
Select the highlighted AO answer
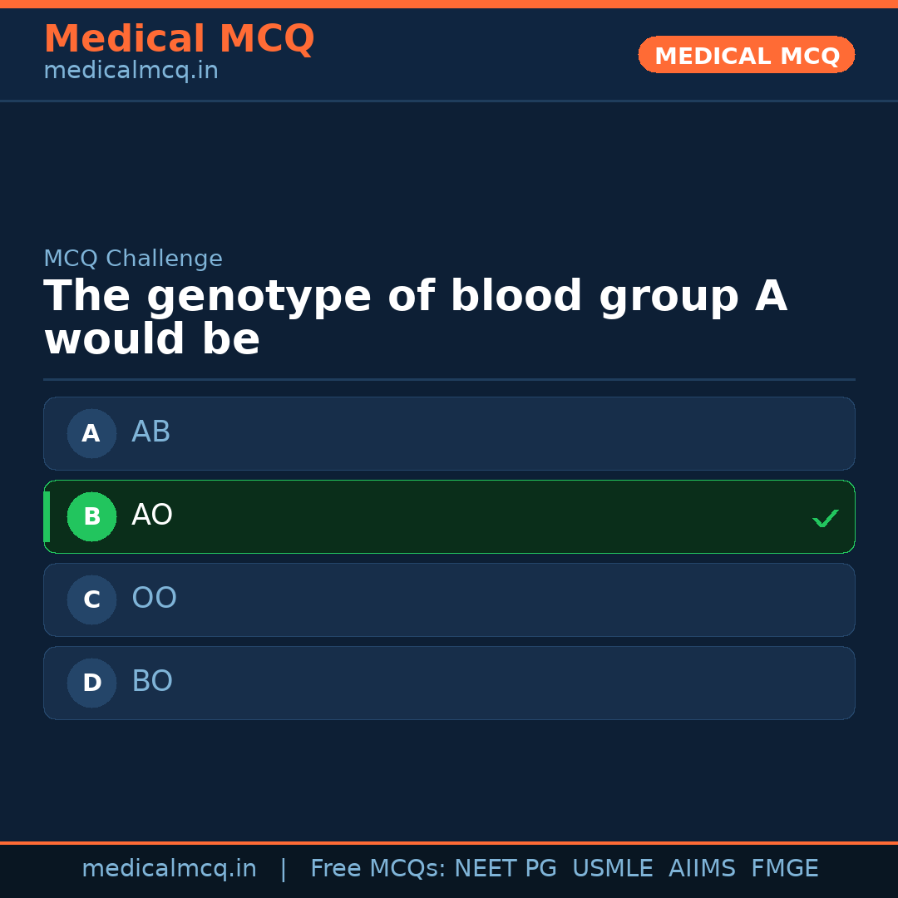(x=449, y=516)
